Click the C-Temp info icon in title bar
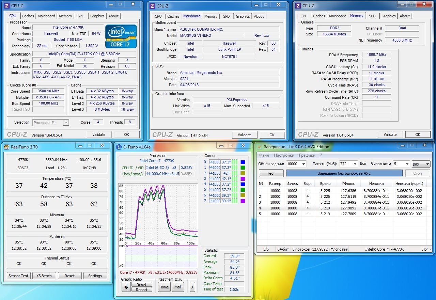The width and height of the screenshot is (436, 300). coord(119,147)
